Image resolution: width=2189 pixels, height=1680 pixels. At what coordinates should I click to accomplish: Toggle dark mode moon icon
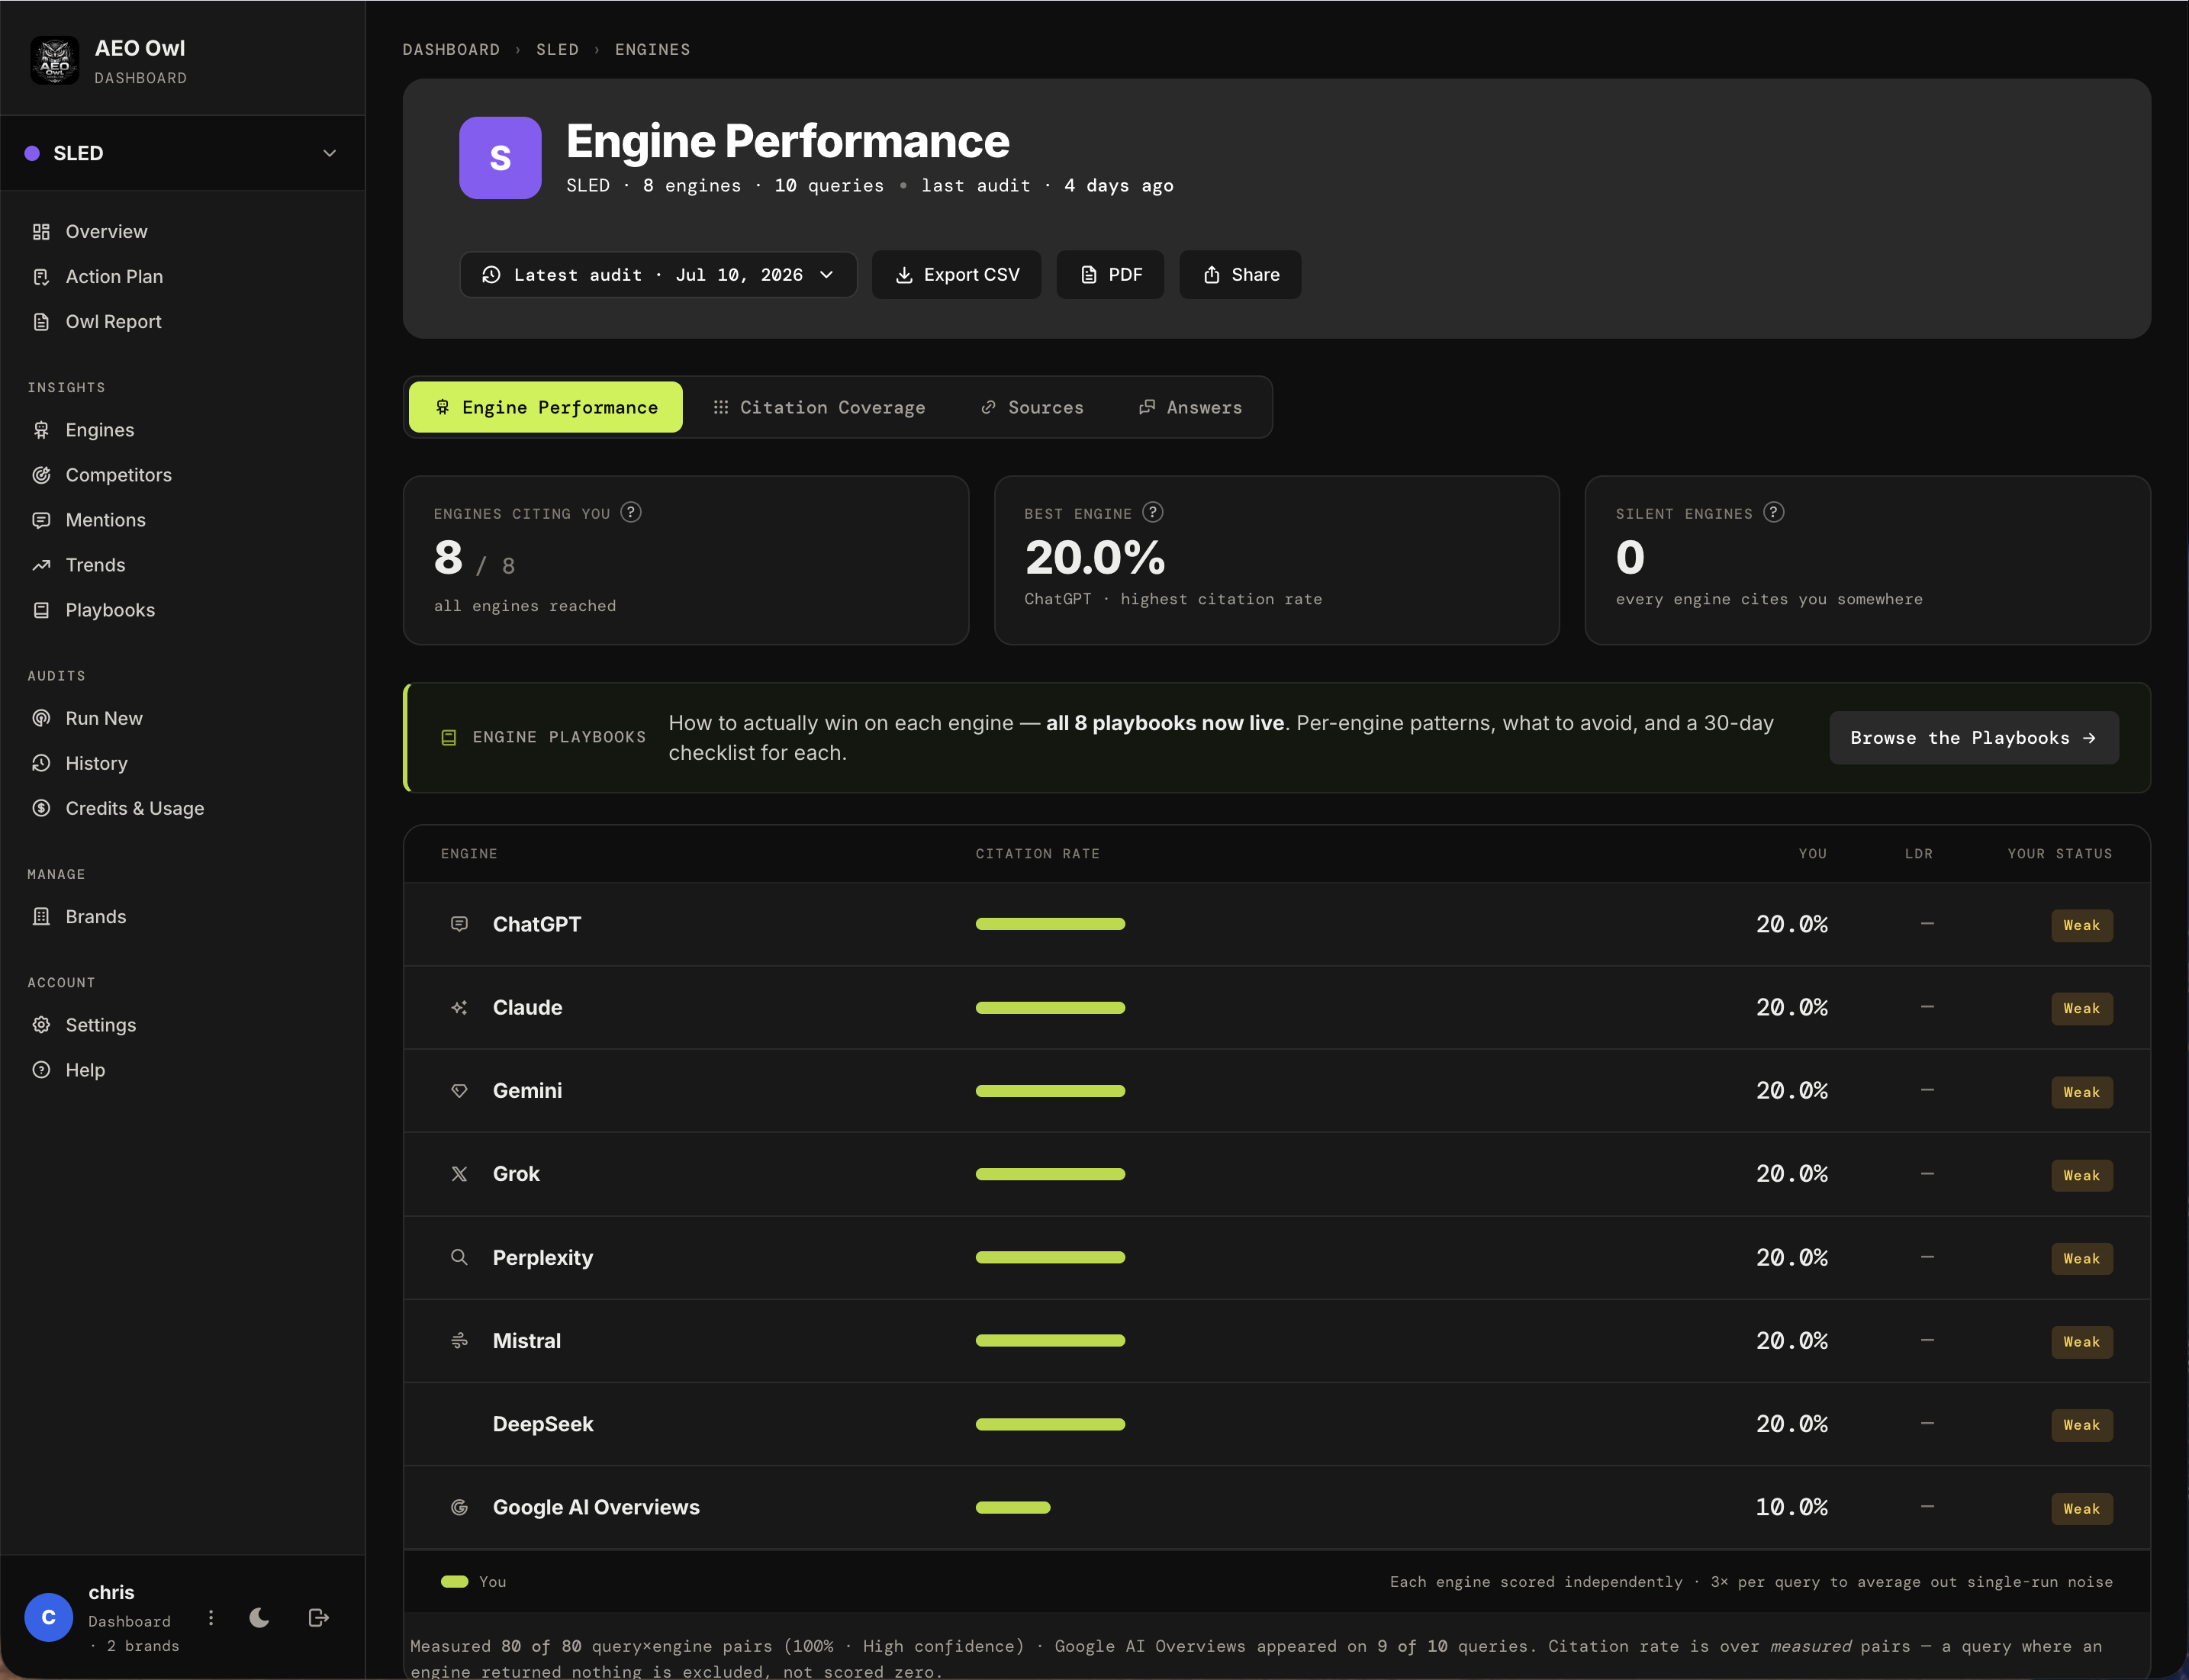(x=259, y=1617)
